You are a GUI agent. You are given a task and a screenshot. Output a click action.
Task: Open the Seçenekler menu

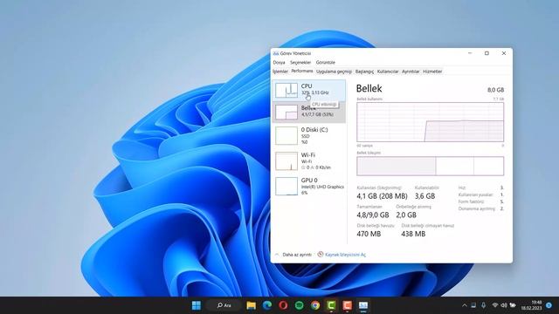click(x=300, y=62)
